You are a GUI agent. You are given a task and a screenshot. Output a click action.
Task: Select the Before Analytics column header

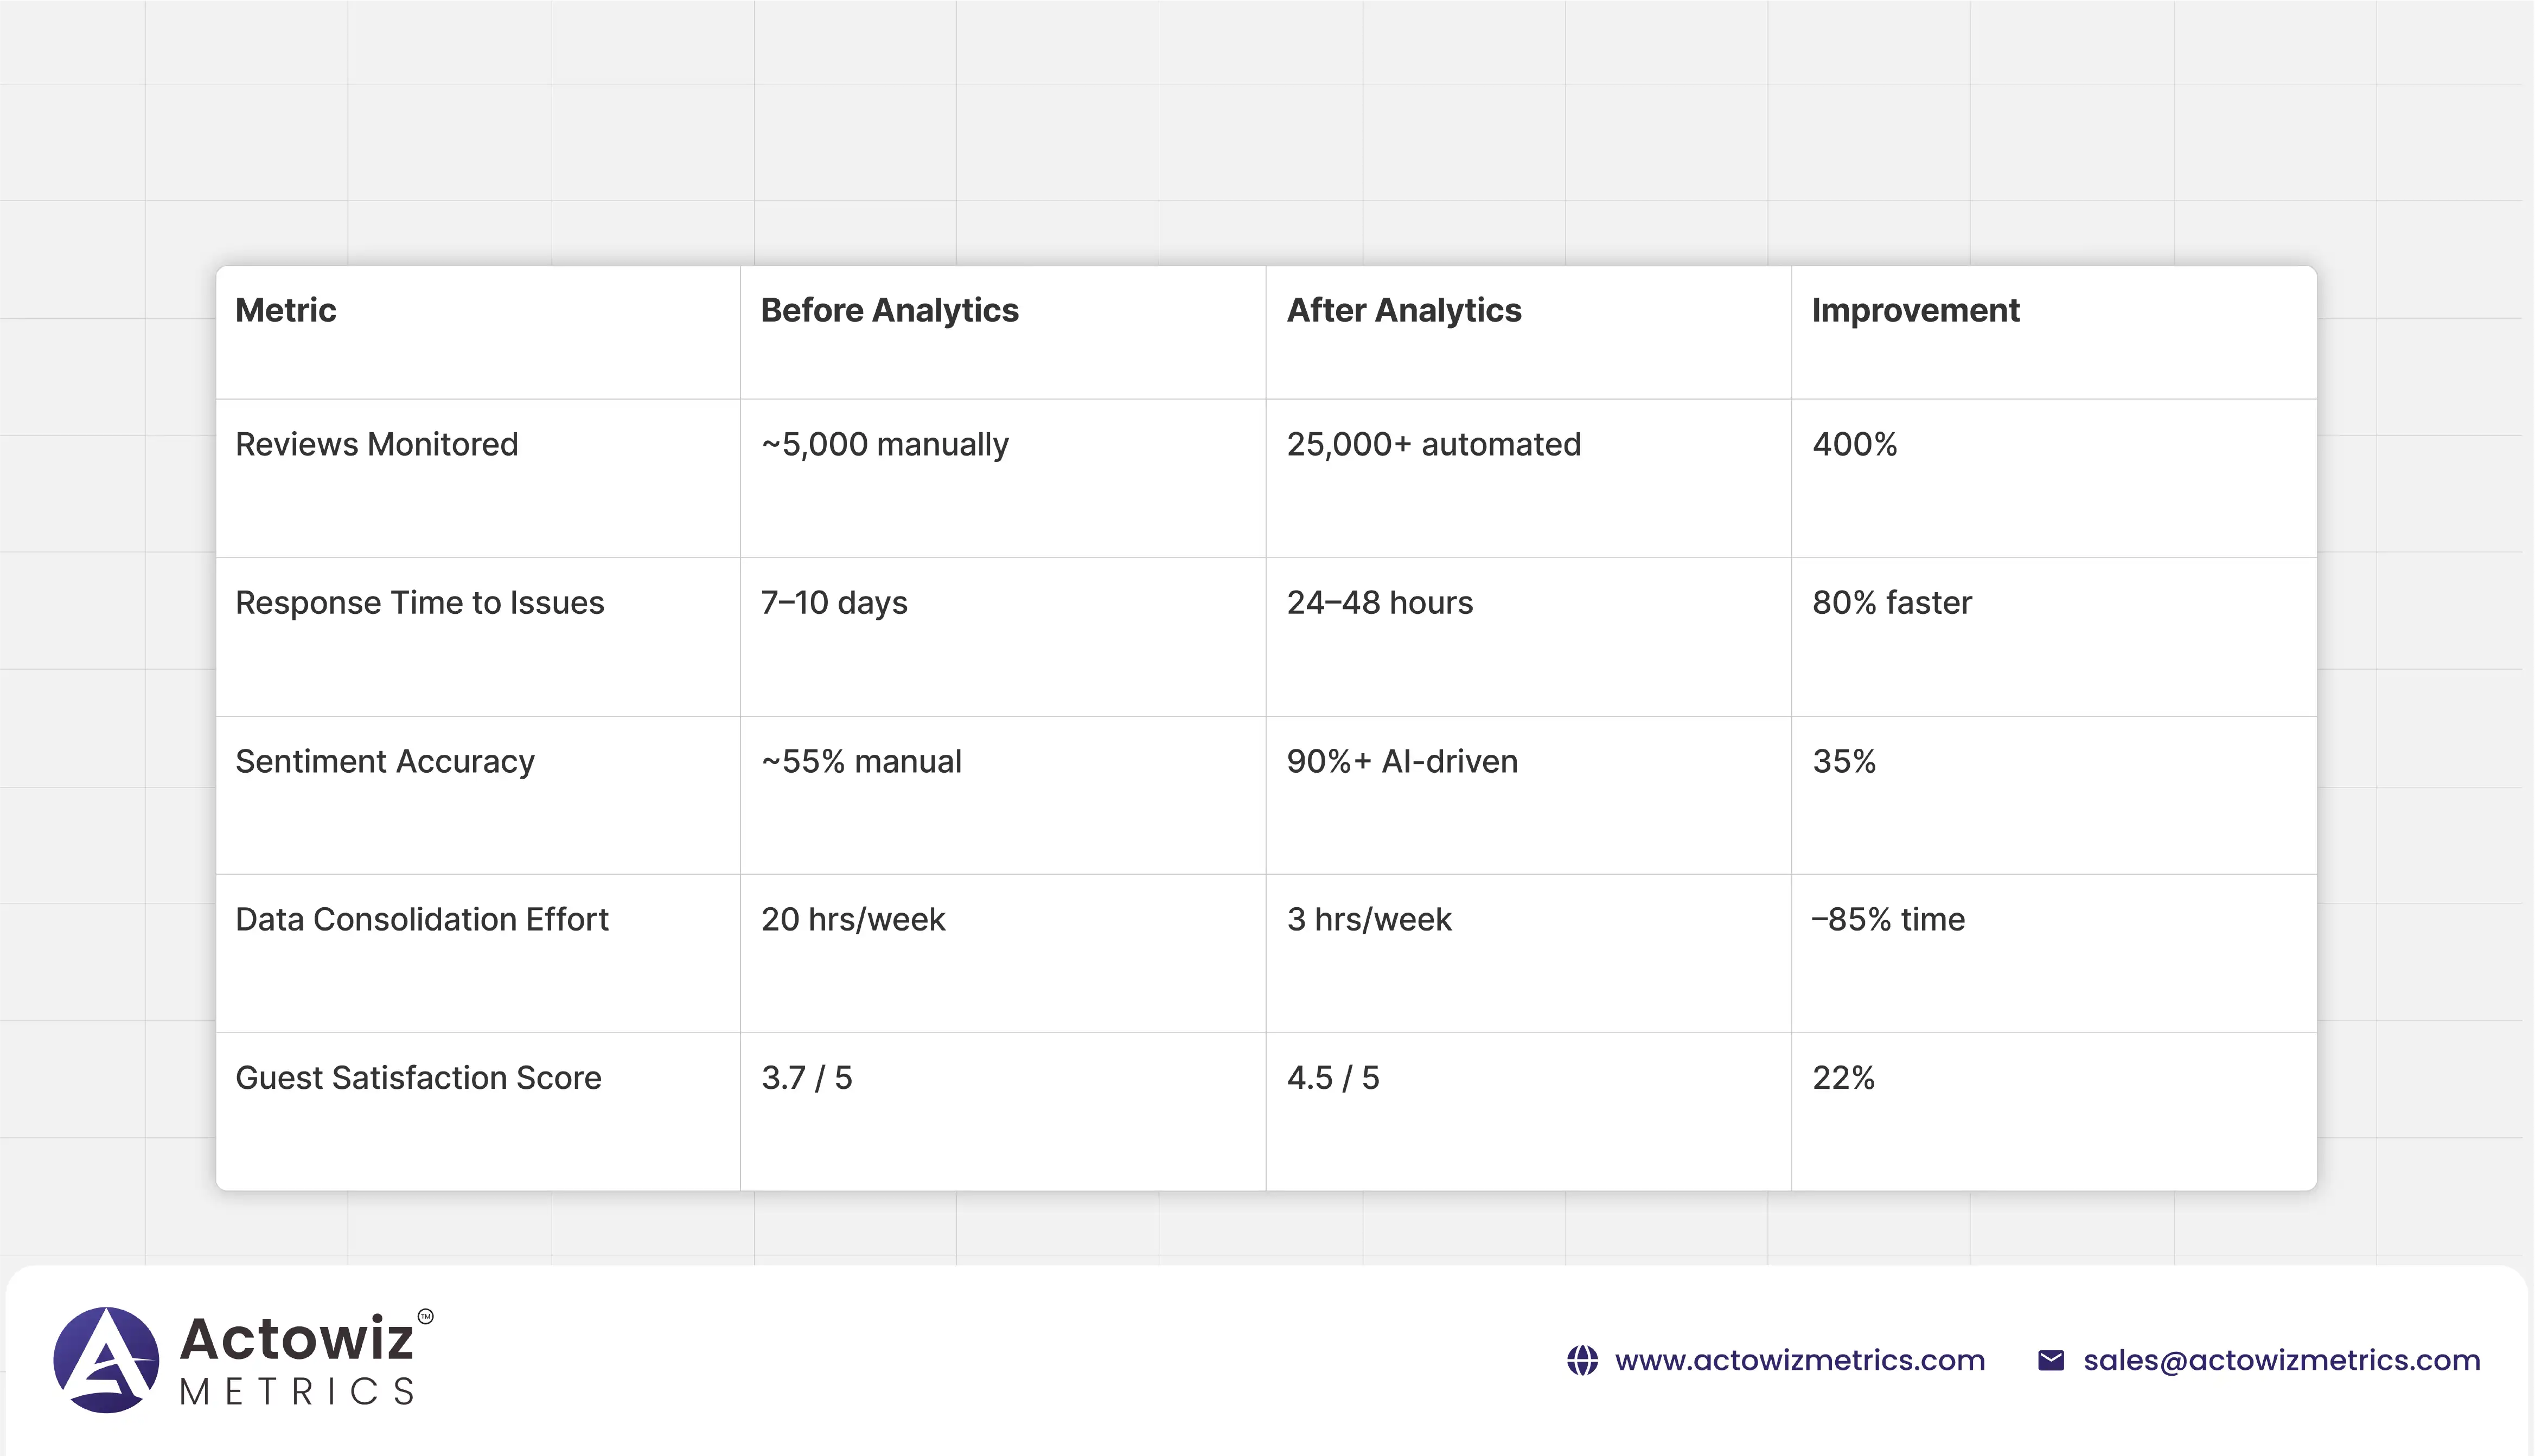tap(889, 311)
